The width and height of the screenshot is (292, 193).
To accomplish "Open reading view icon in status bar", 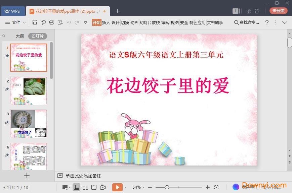I will point(94,187).
